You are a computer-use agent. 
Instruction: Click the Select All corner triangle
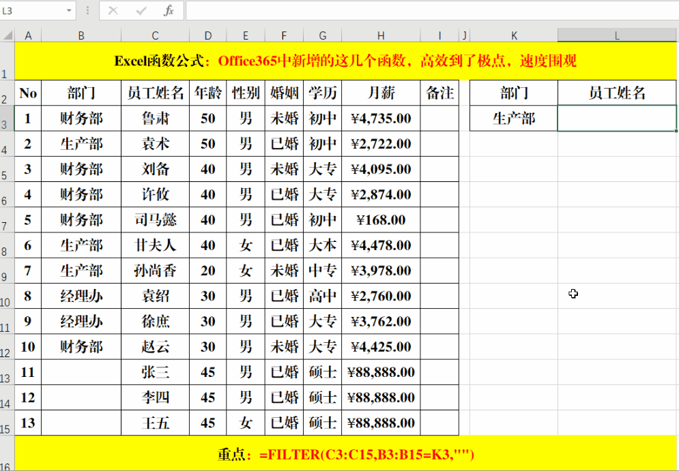pos(8,35)
